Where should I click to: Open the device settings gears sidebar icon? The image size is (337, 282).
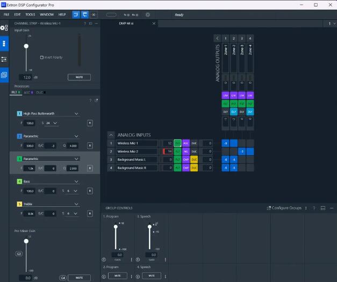(x=4, y=27)
